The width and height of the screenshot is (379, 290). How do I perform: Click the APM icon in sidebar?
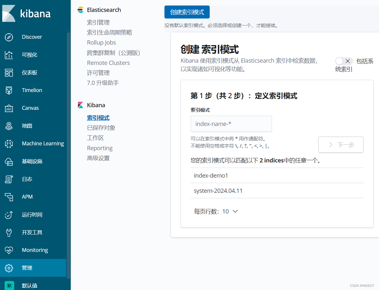coord(9,197)
